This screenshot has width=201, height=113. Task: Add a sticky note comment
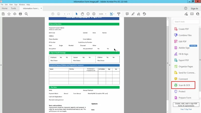click(x=127, y=14)
